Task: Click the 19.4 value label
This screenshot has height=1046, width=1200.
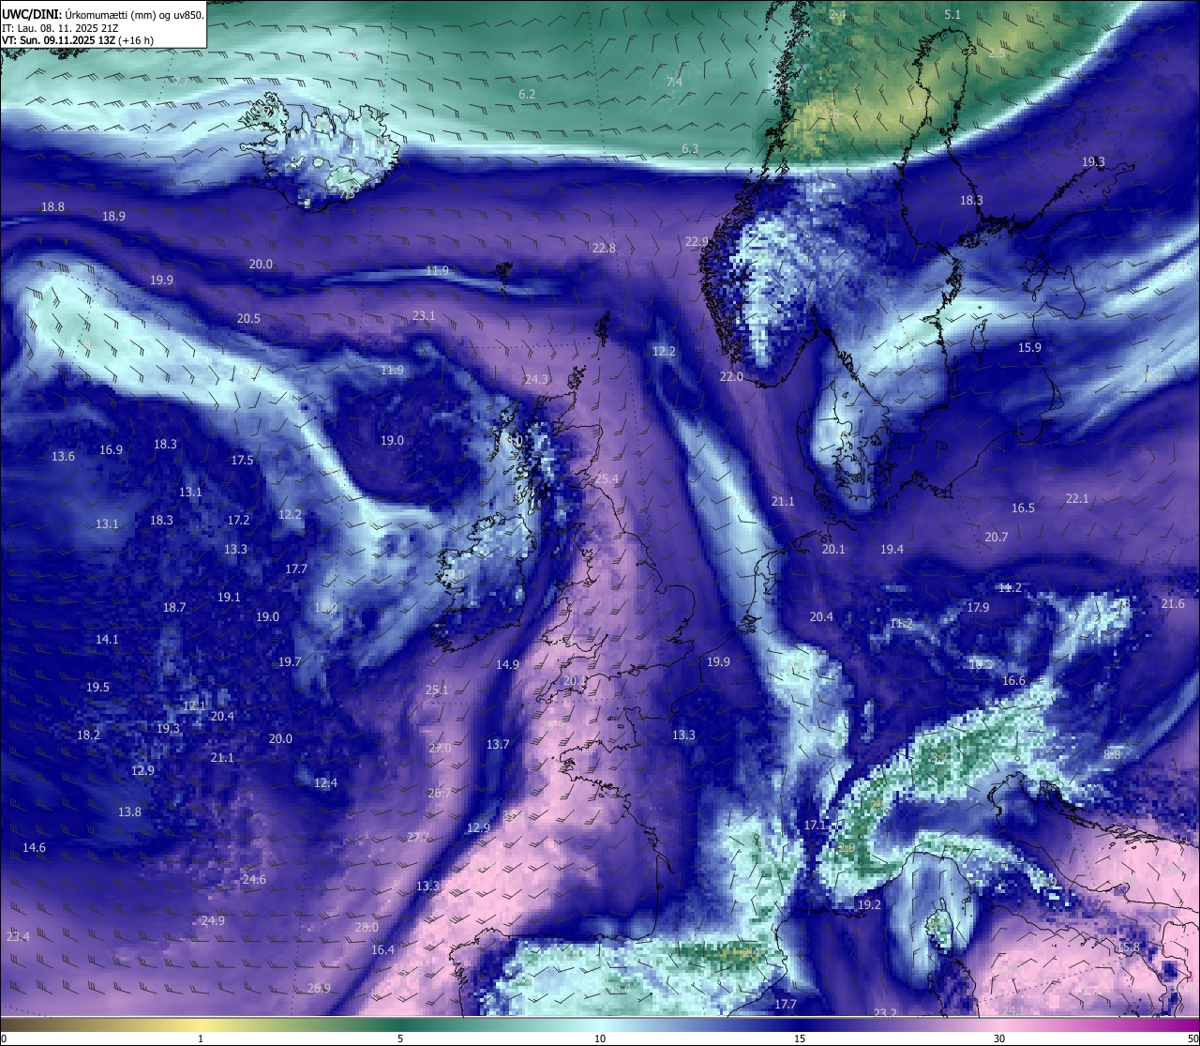Action: pyautogui.click(x=892, y=550)
